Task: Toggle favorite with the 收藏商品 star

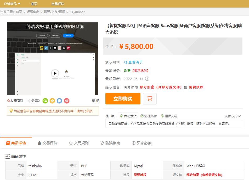Action: coord(9,101)
